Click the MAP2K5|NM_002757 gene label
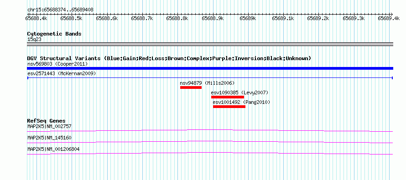This screenshot has height=180, width=406. pyautogui.click(x=49, y=127)
